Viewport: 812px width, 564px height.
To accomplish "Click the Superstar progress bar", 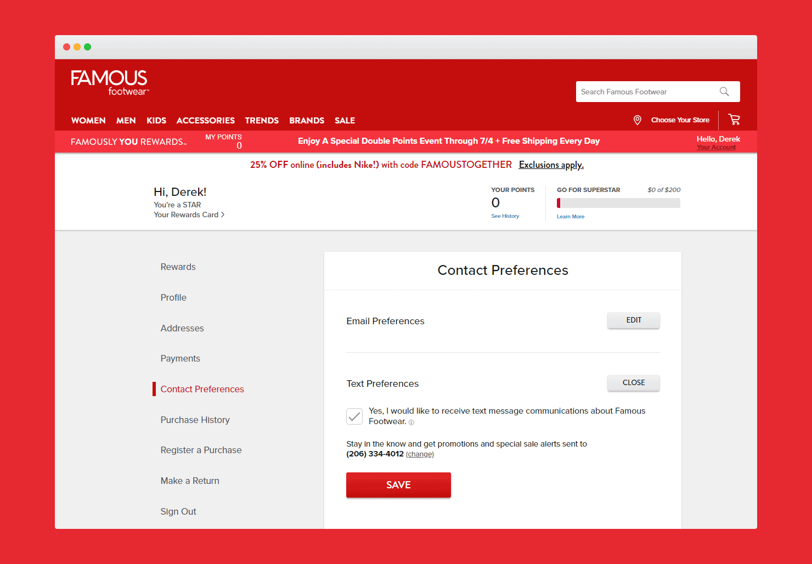I will [619, 203].
